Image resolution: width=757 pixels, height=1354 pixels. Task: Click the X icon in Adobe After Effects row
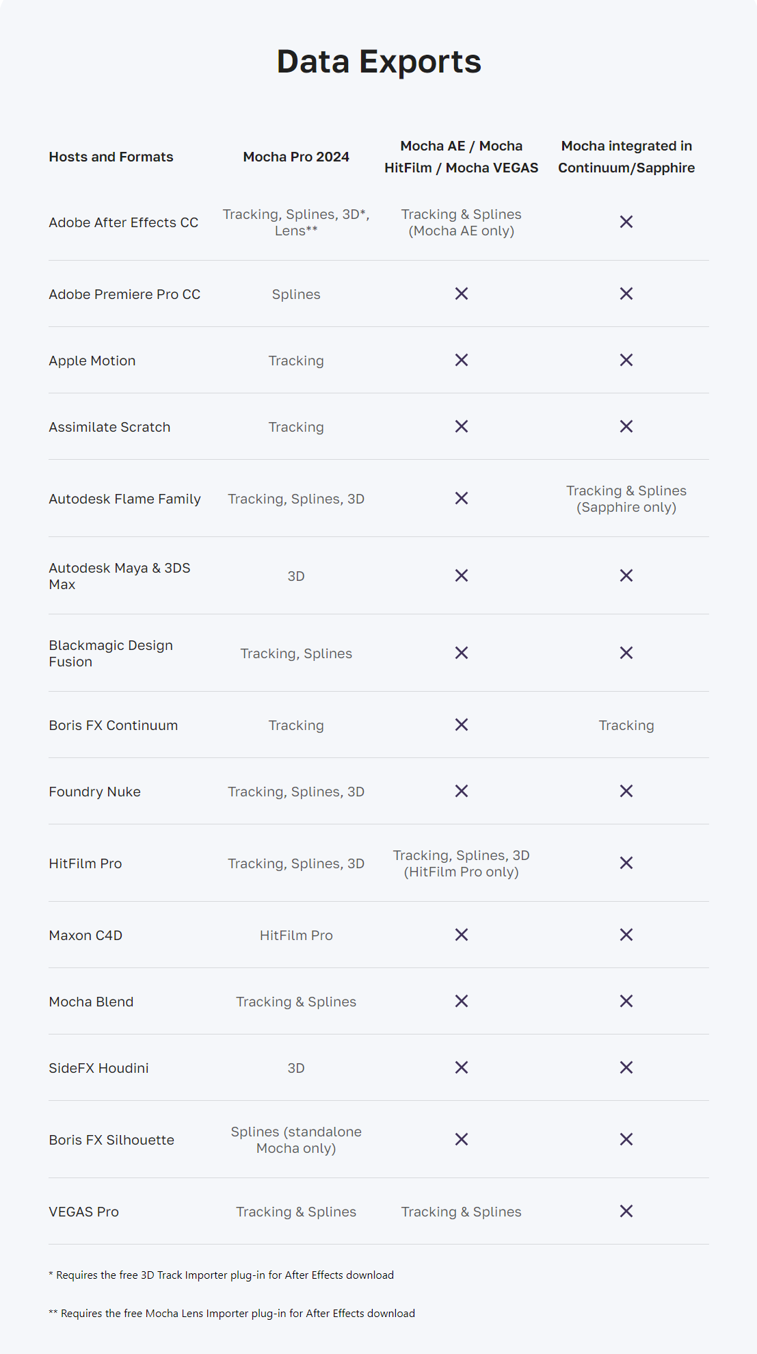point(626,222)
